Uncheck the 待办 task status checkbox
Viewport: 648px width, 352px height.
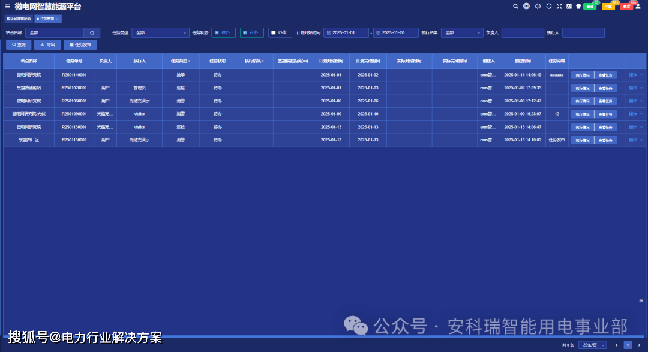pyautogui.click(x=217, y=32)
